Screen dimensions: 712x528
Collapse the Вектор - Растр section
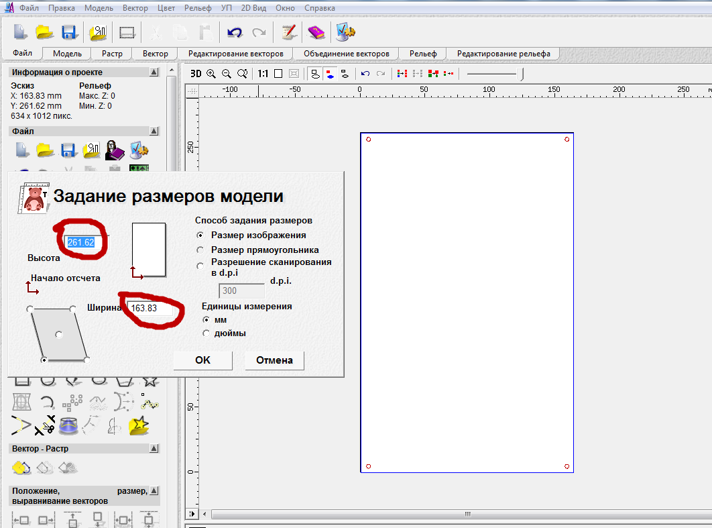154,448
